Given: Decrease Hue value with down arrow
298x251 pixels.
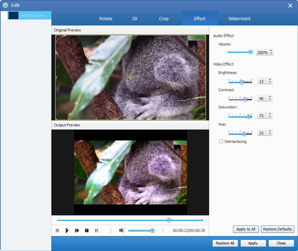Looking at the screenshot, I should 270,133.
